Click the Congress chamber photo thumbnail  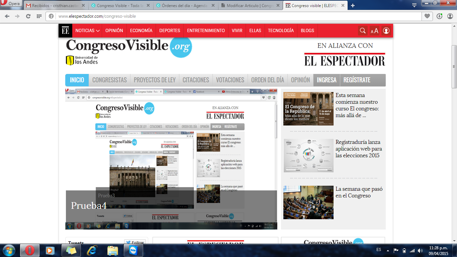(308, 202)
